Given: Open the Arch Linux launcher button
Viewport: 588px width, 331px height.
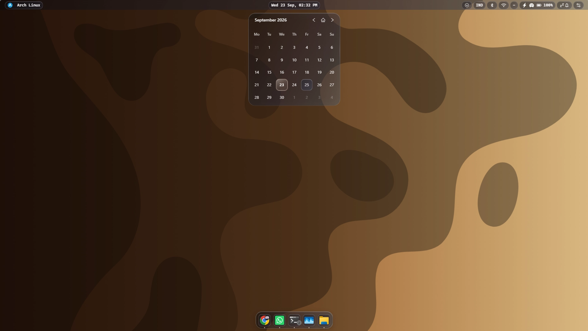Looking at the screenshot, I should pyautogui.click(x=24, y=5).
